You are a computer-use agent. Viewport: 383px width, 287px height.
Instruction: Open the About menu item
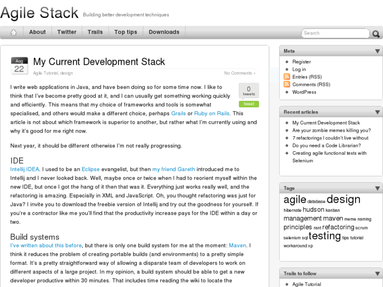pos(37,32)
